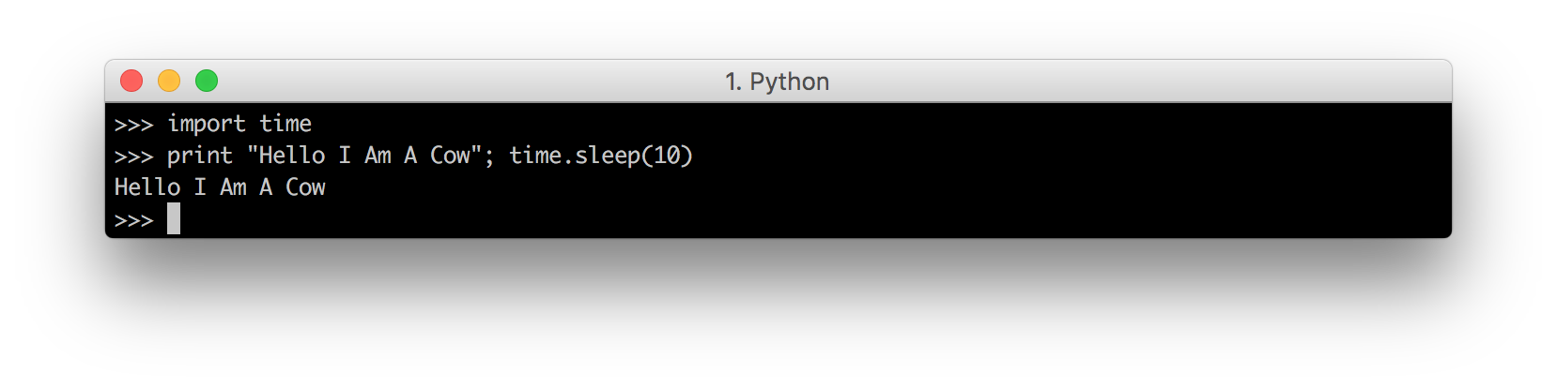
Task: Click the word 'import' in first line
Action: pos(207,125)
